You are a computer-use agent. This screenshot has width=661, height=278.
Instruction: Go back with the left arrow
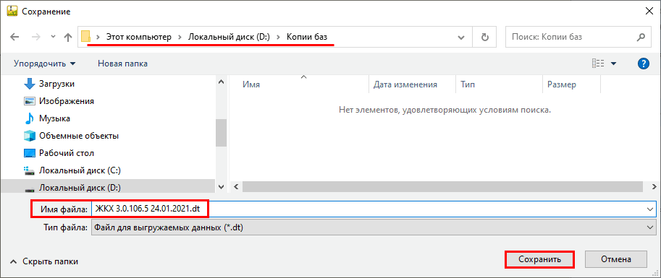pos(14,37)
